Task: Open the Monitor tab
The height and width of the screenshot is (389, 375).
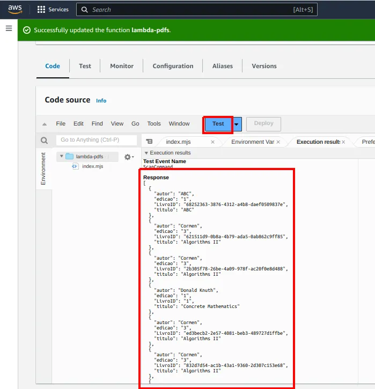Action: click(122, 66)
